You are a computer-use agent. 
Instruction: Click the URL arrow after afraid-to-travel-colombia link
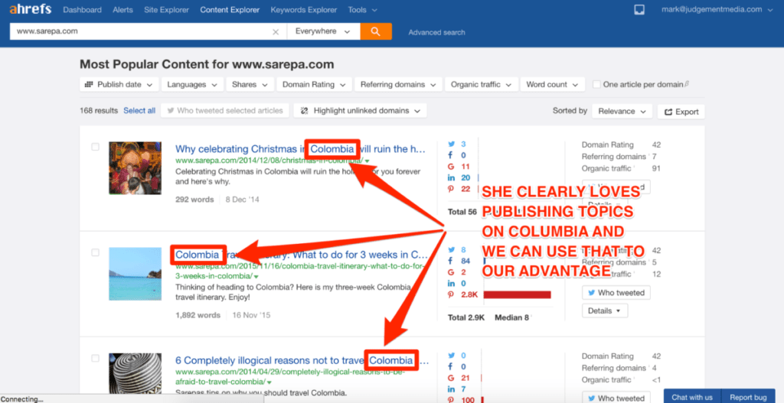pyautogui.click(x=269, y=382)
